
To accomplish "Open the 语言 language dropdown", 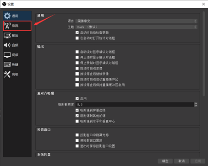I will (x=137, y=21).
